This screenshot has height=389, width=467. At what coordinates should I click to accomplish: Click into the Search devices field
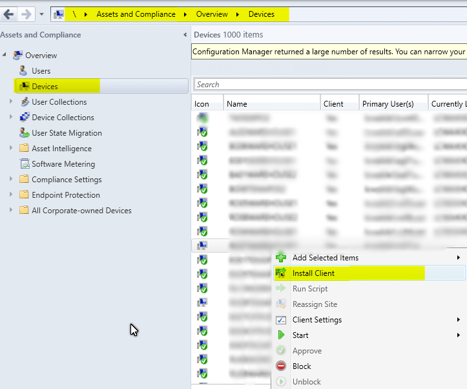point(330,85)
